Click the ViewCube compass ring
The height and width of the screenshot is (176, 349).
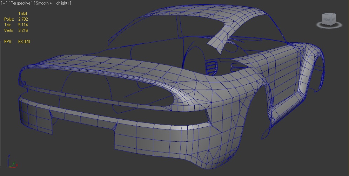[x=329, y=25]
